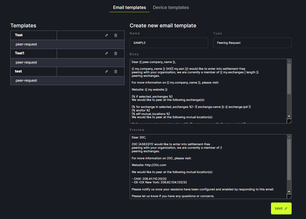
Task: Grab the Body textarea resize handle
Action: (x=289, y=121)
